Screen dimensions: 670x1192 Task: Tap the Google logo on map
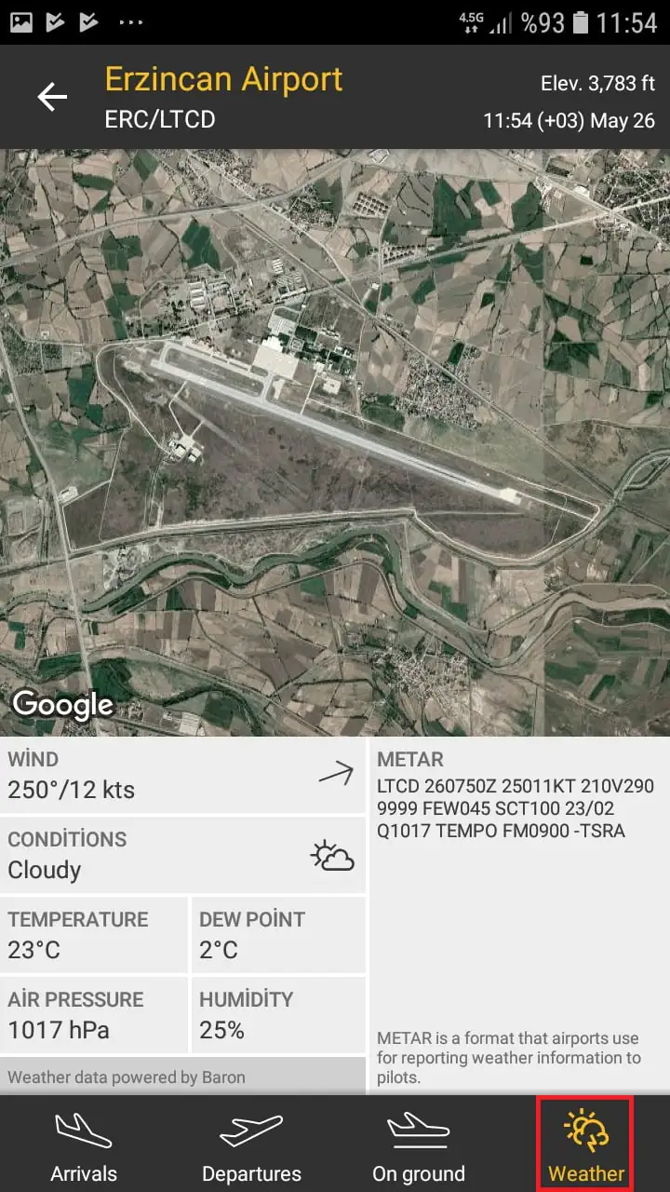coord(62,705)
